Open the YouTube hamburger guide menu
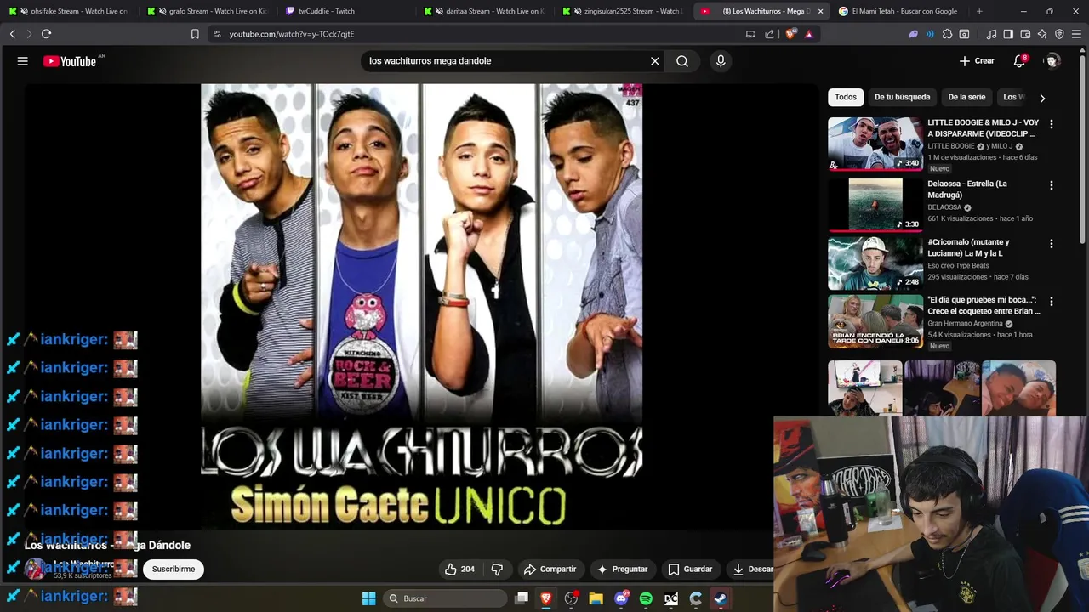1089x612 pixels. click(23, 61)
